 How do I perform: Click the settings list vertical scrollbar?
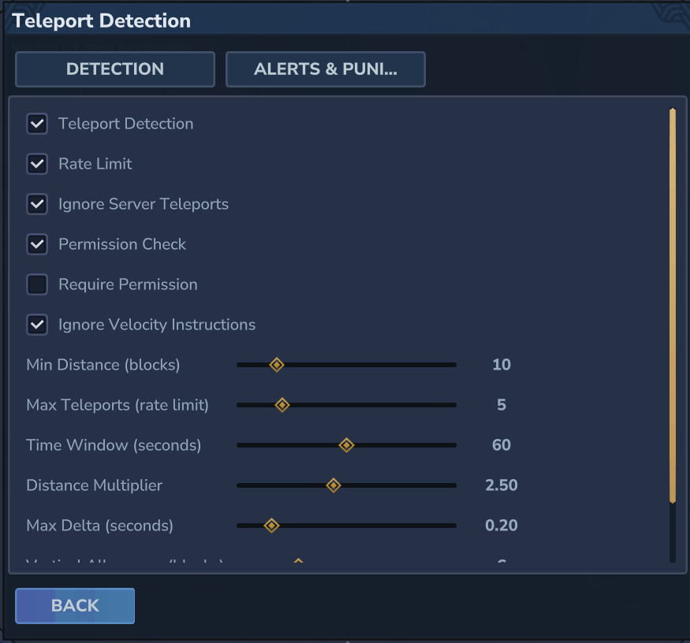tap(673, 306)
